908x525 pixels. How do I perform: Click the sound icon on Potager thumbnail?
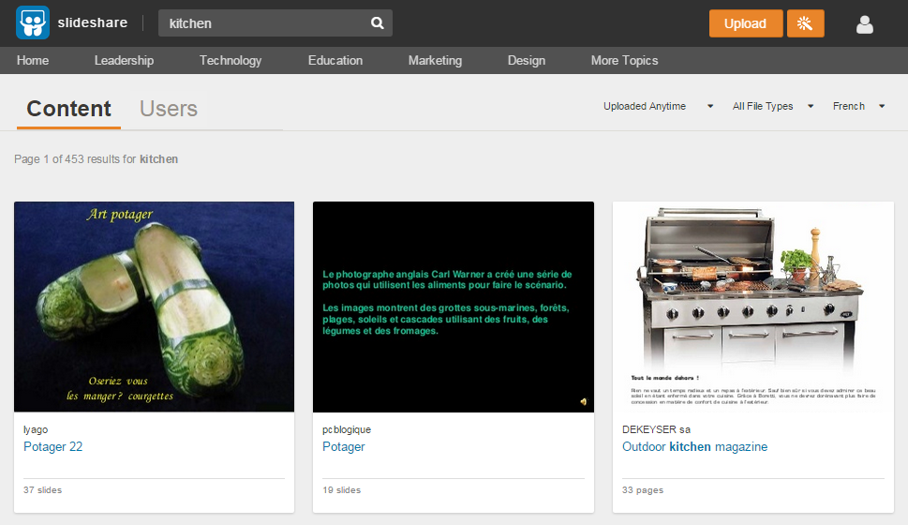pos(583,401)
